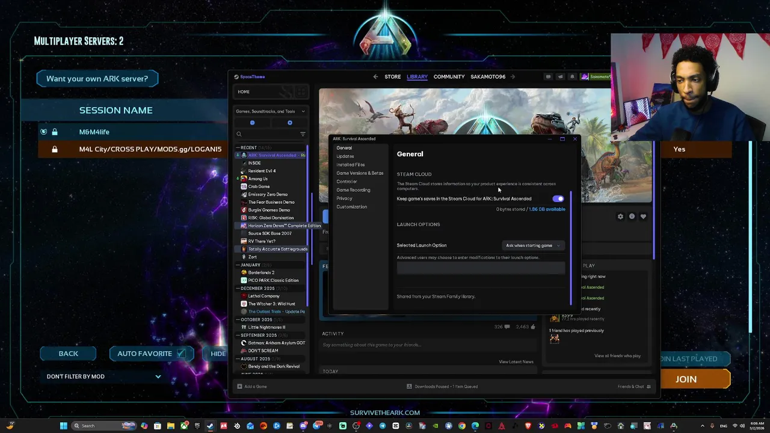This screenshot has height=433, width=770.
Task: Click the Wi-Fi icon in system tray
Action: point(735,426)
